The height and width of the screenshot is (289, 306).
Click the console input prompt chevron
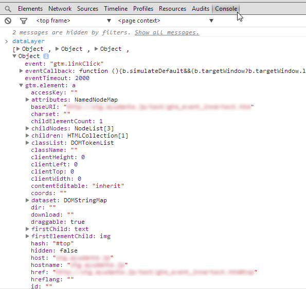[7, 42]
